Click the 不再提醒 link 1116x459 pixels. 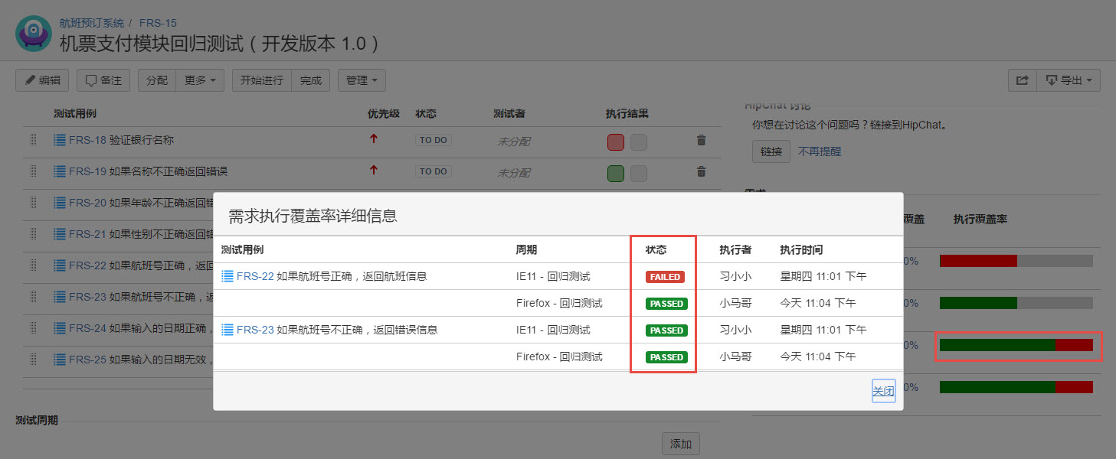820,151
